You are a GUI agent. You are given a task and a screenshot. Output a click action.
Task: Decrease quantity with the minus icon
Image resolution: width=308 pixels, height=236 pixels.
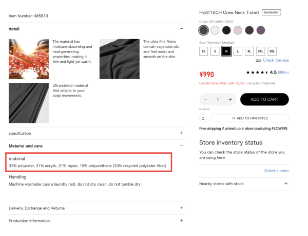[205, 99]
